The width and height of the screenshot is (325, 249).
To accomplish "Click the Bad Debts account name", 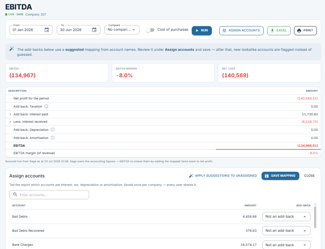I will point(20,217).
